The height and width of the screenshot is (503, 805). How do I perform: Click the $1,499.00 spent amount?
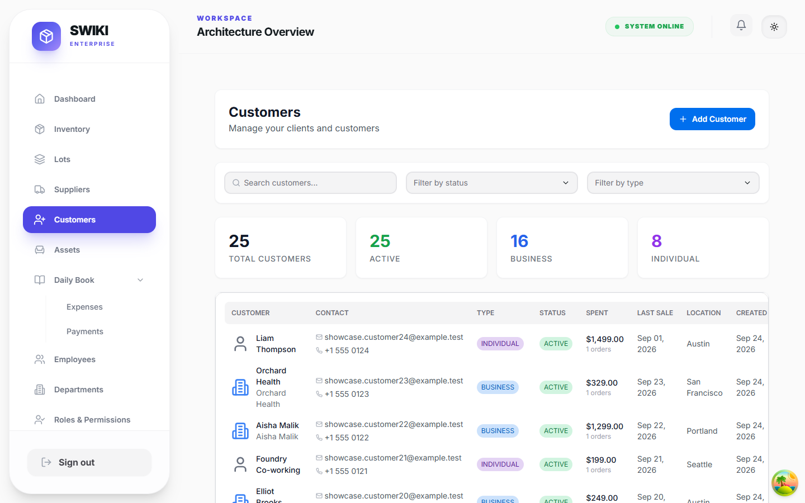coord(605,339)
